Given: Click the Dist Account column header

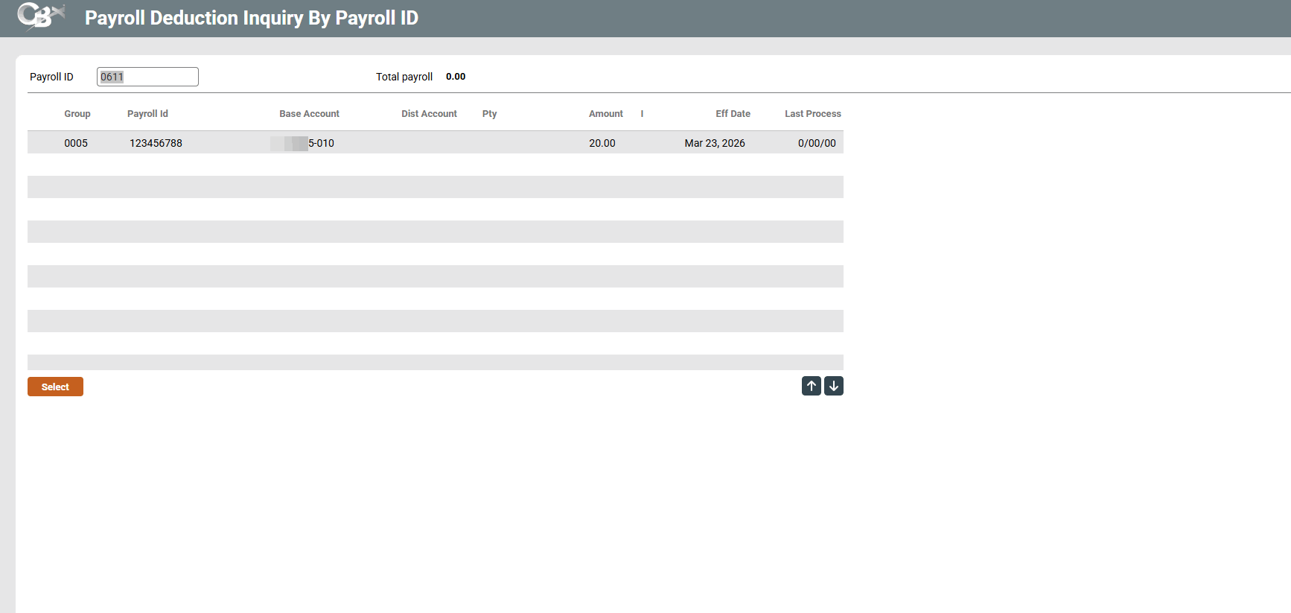Looking at the screenshot, I should coord(429,114).
